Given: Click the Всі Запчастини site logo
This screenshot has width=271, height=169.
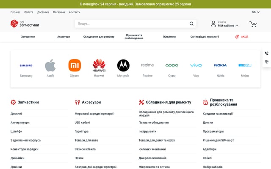Looking at the screenshot, I should (25, 24).
